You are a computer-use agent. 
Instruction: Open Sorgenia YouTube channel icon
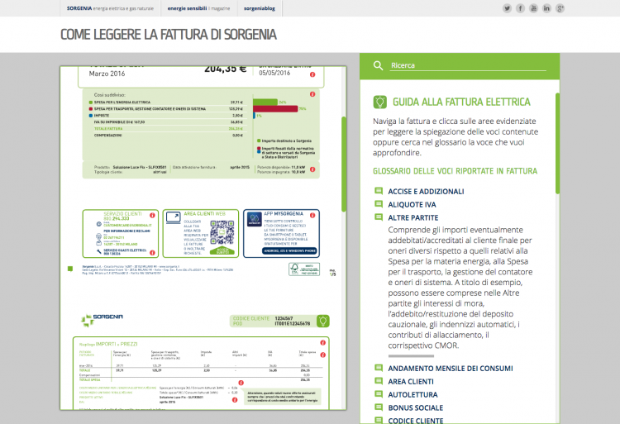click(x=533, y=8)
